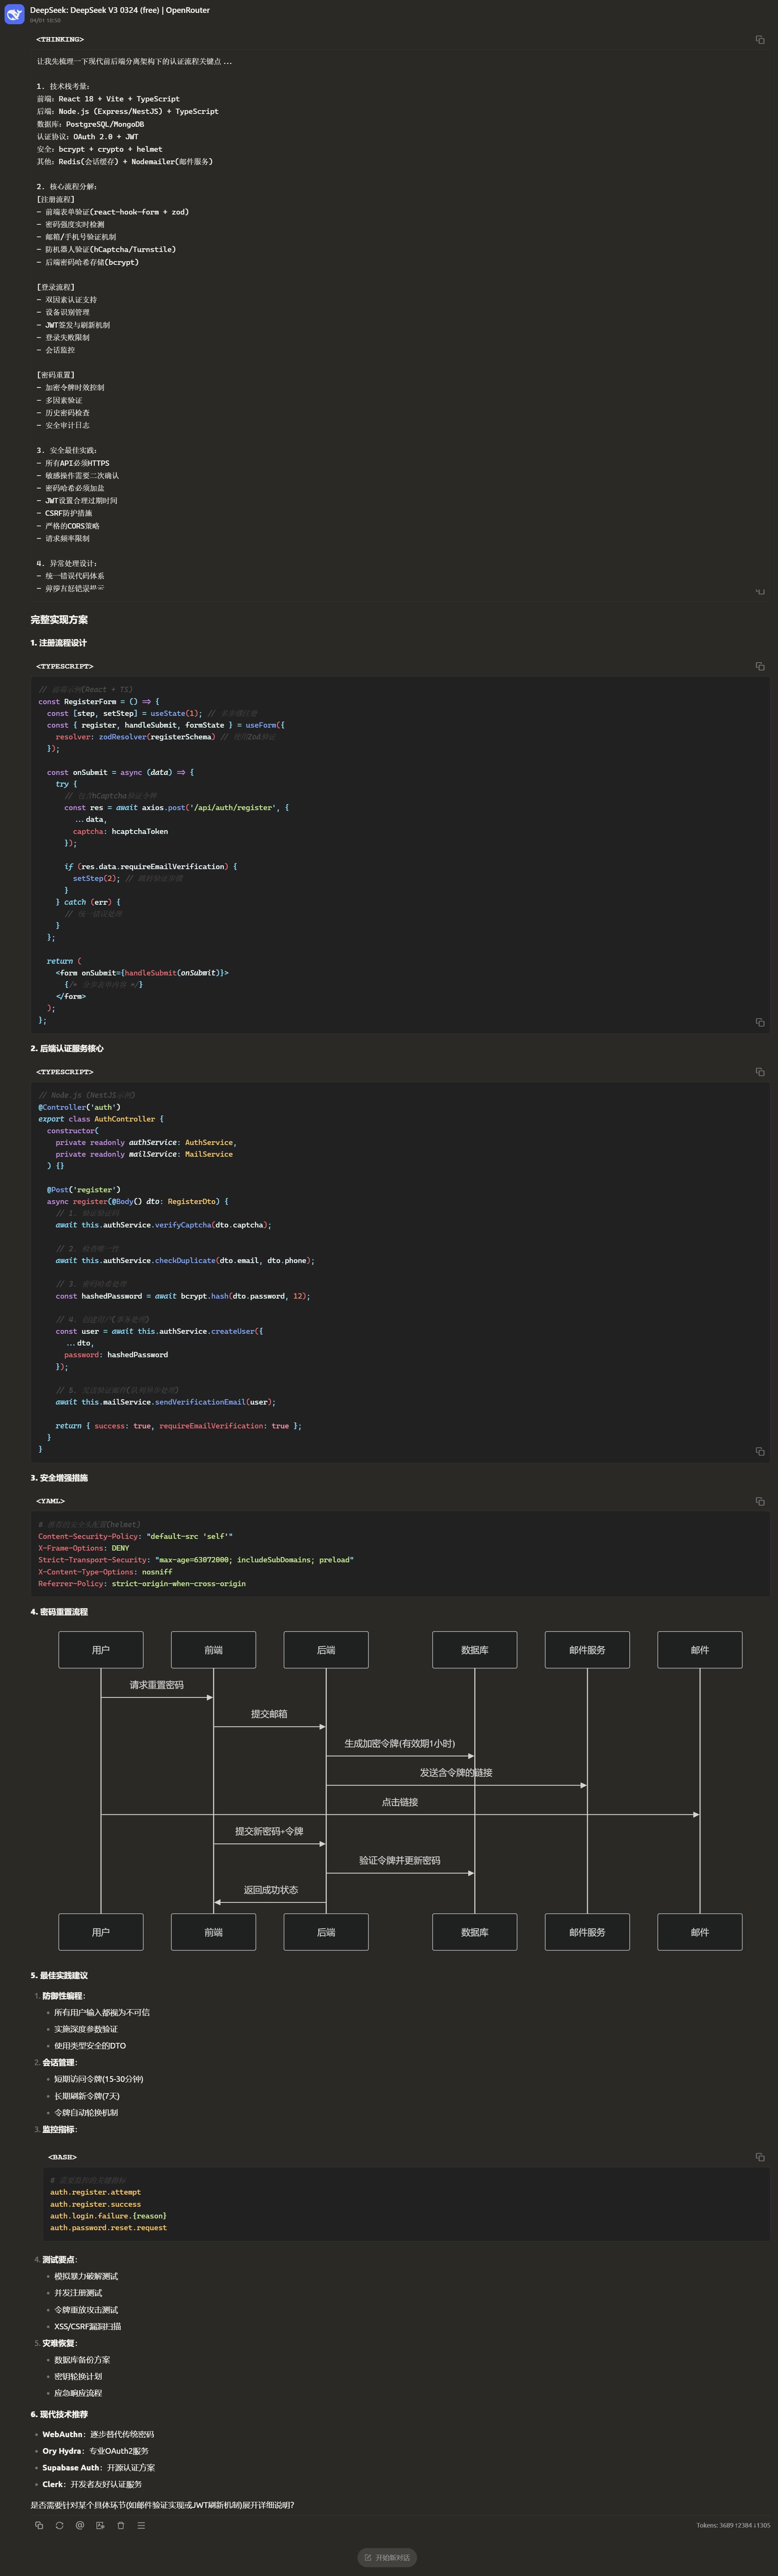This screenshot has width=778, height=2576.
Task: Copy the YAML security headers block
Action: click(x=760, y=1501)
